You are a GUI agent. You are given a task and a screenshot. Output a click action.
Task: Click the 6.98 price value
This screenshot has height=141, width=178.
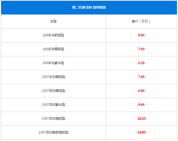click(x=141, y=35)
